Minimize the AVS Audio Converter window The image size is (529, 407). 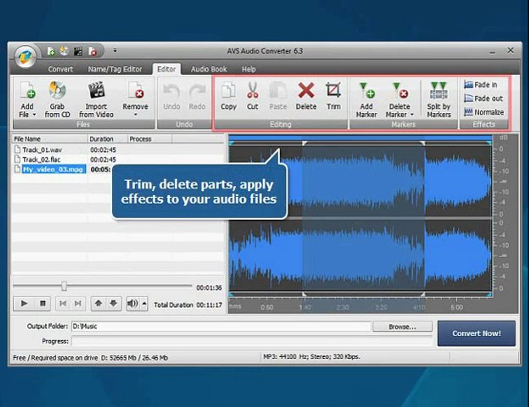tap(492, 52)
